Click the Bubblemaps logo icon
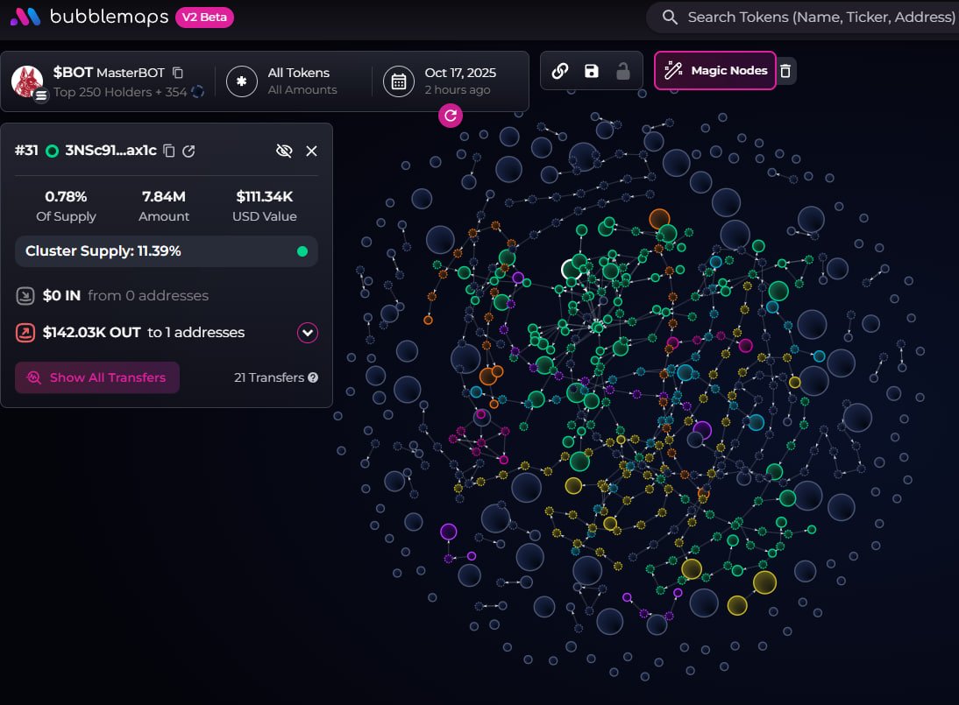 (x=25, y=17)
